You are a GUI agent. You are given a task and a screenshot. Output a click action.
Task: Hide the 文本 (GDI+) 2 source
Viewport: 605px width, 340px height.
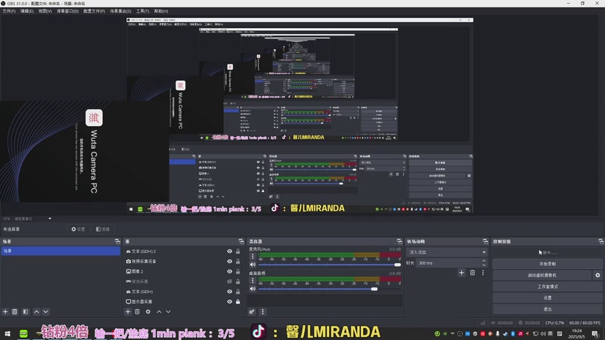click(230, 252)
